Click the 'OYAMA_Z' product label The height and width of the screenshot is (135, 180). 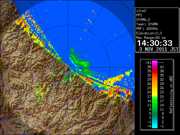point(143,20)
